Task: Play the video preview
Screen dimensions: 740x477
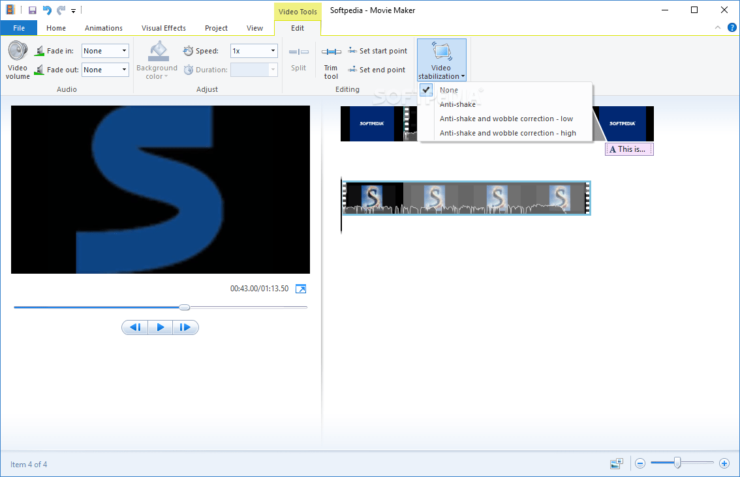Action: point(160,327)
